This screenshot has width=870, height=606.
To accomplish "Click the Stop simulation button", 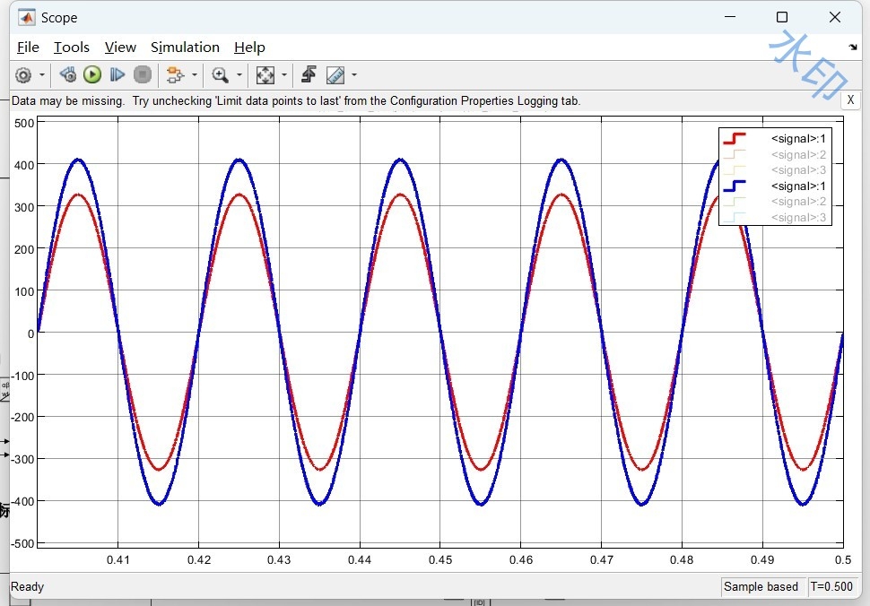I will pos(143,74).
